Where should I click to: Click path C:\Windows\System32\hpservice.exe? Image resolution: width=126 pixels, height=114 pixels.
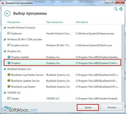click(x=95, y=34)
